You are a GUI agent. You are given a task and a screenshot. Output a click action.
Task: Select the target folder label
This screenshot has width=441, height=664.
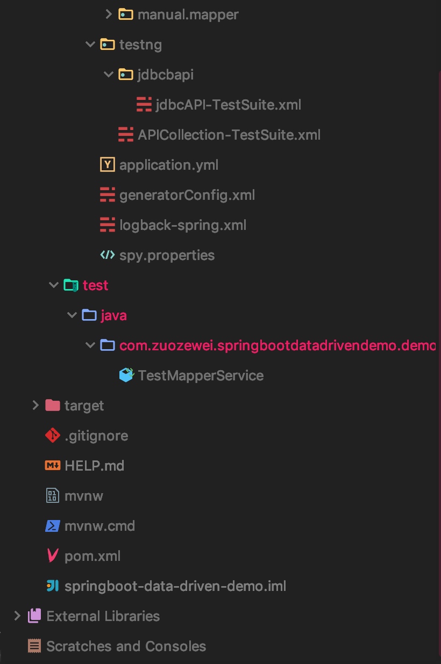click(84, 406)
